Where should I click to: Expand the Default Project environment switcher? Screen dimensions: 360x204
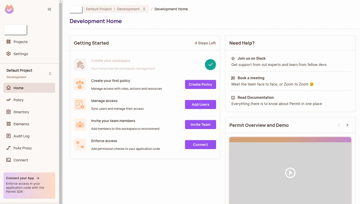(x=50, y=74)
